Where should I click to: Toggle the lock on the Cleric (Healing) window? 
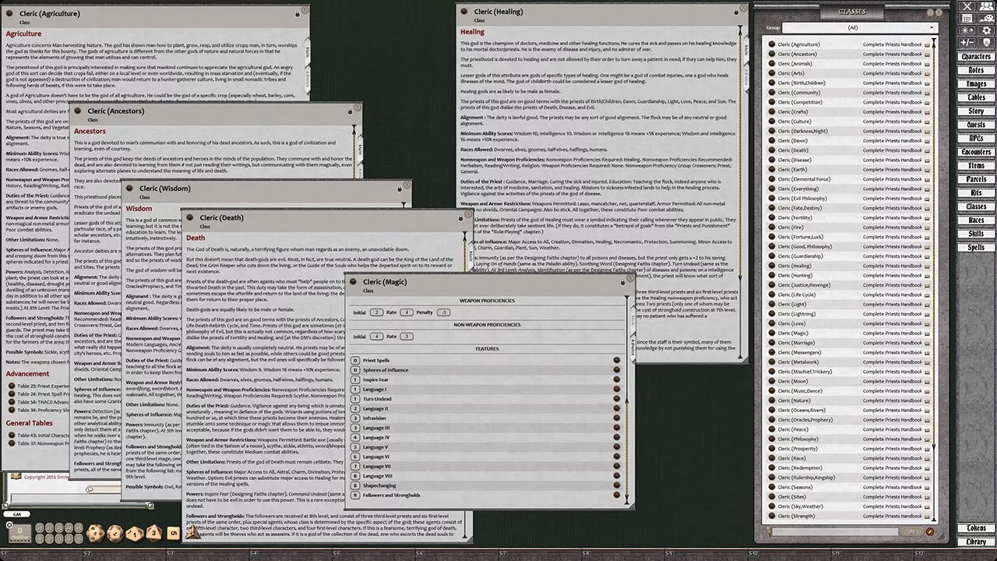736,11
